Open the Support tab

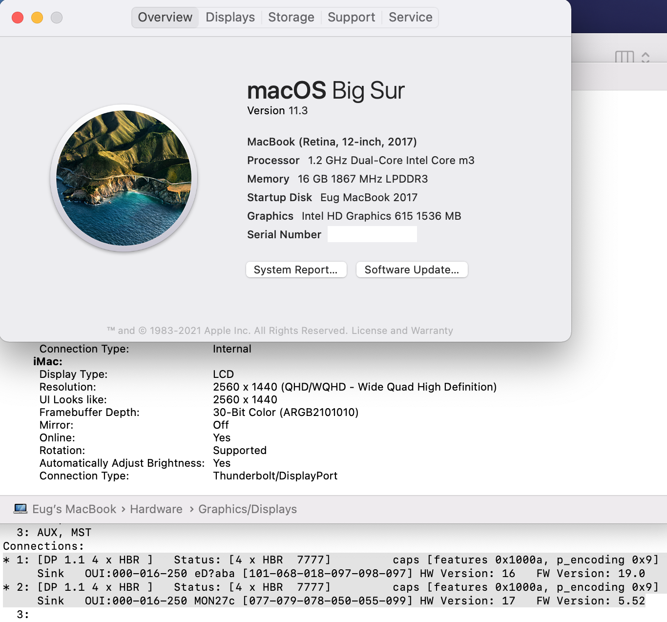(351, 18)
